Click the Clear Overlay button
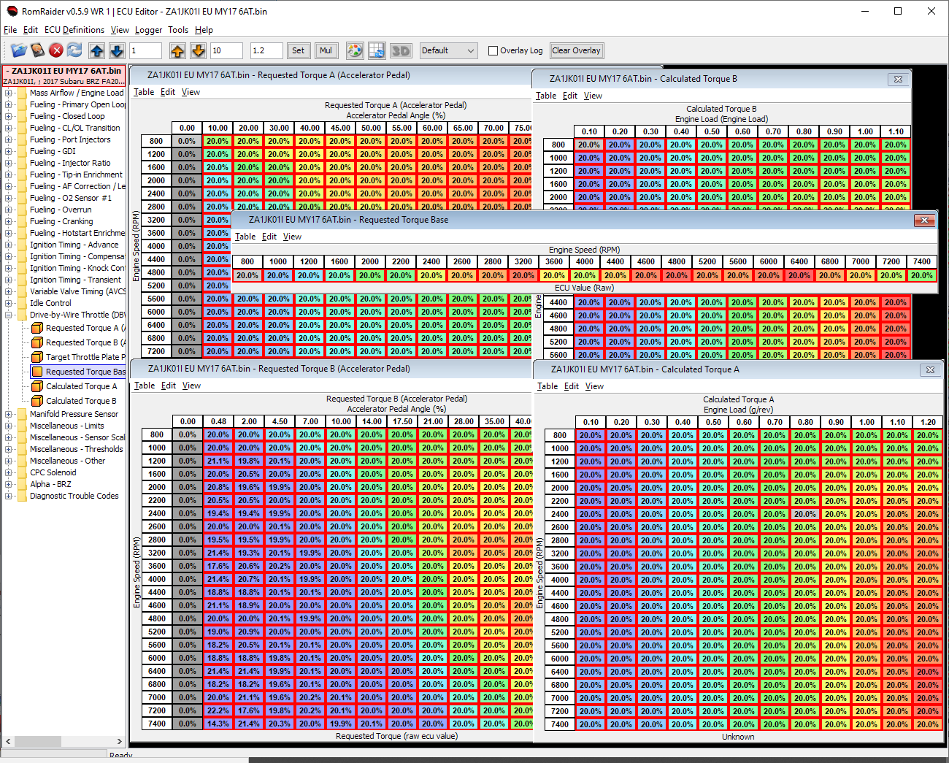The width and height of the screenshot is (949, 763). (x=576, y=50)
